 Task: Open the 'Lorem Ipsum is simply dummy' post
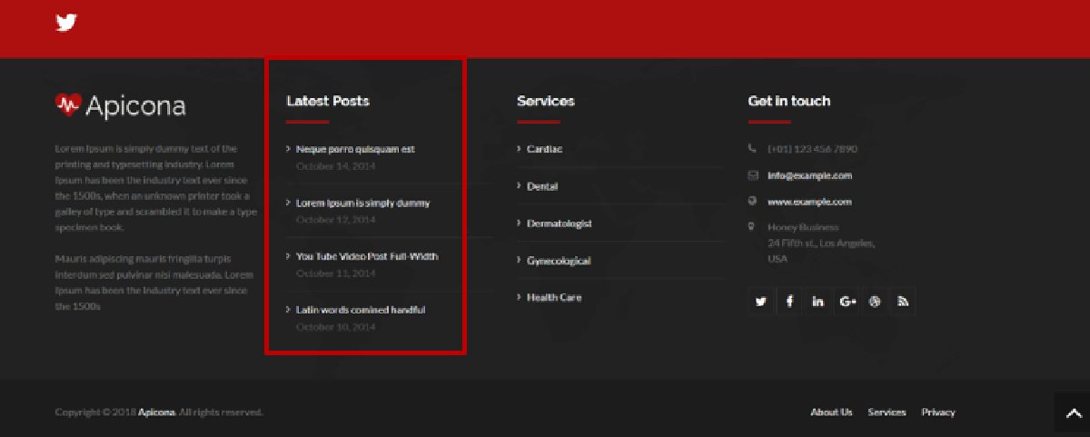[362, 204]
